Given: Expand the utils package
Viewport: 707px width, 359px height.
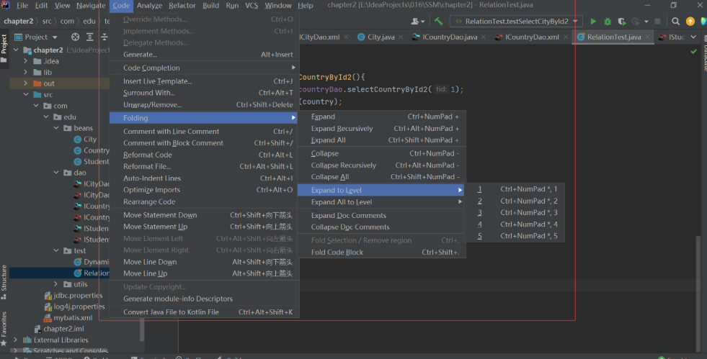Looking at the screenshot, I should (x=56, y=284).
